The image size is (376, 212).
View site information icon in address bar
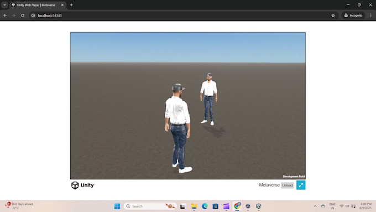pyautogui.click(x=33, y=15)
